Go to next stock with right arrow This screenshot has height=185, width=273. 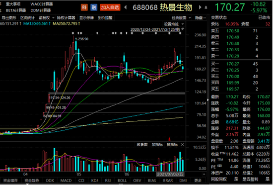click(200, 7)
